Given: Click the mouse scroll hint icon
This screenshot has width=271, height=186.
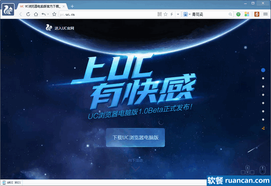Looking at the screenshot, I should point(263,170).
